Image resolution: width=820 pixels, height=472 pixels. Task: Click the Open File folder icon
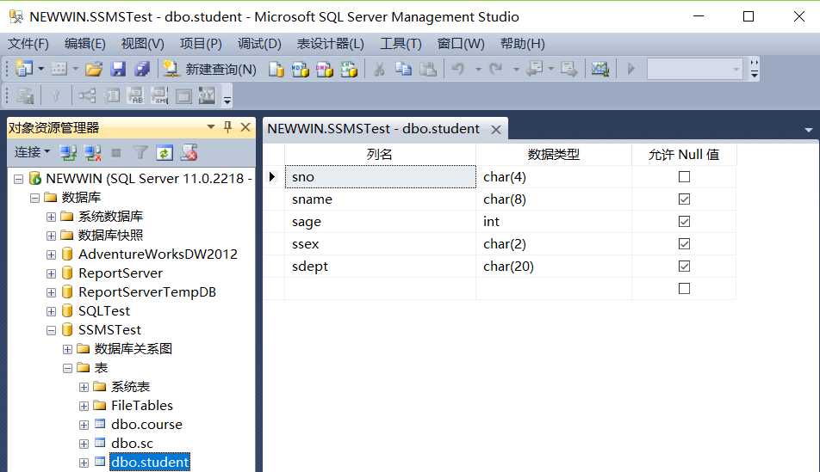pos(94,69)
